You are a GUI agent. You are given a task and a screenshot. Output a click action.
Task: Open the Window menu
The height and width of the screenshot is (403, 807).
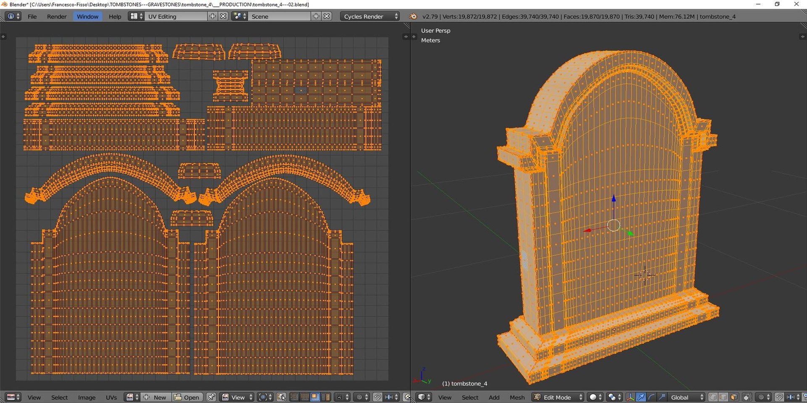click(87, 16)
